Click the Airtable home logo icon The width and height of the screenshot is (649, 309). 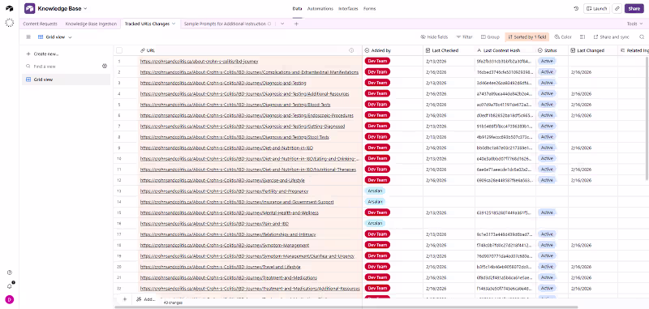coord(9,8)
